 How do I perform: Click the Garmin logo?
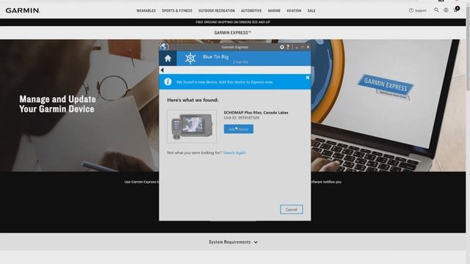point(23,10)
